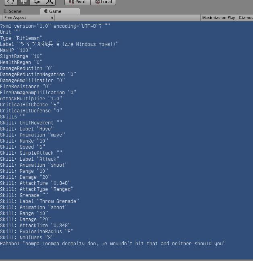Viewport: 253px width, 261px height.
Task: Select the Scale tool
Action: 49,2
